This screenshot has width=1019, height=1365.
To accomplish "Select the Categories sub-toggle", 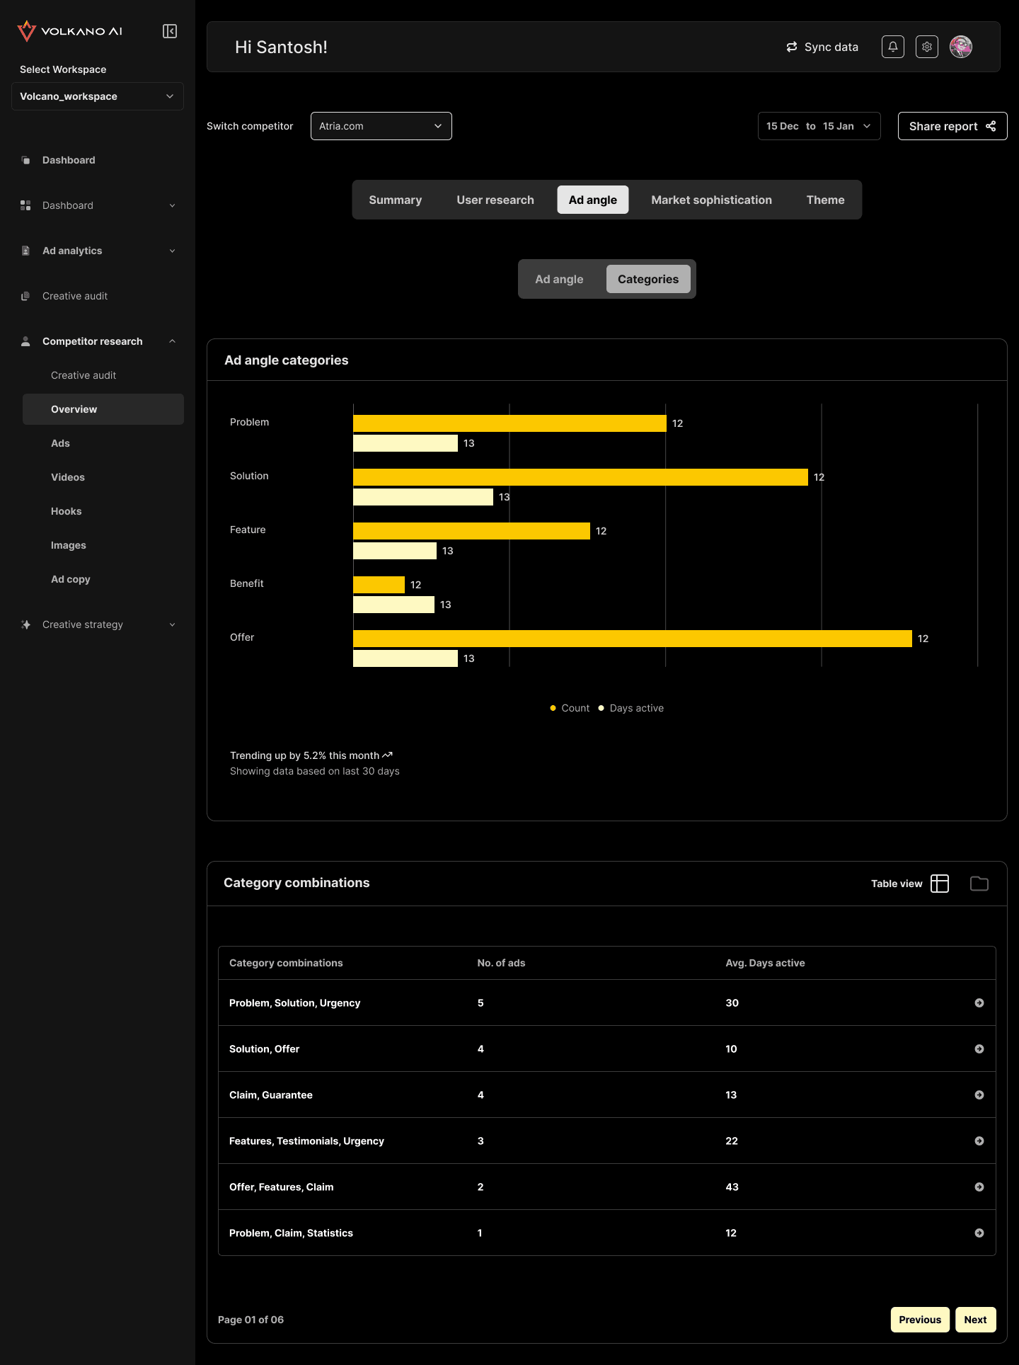I will [648, 279].
